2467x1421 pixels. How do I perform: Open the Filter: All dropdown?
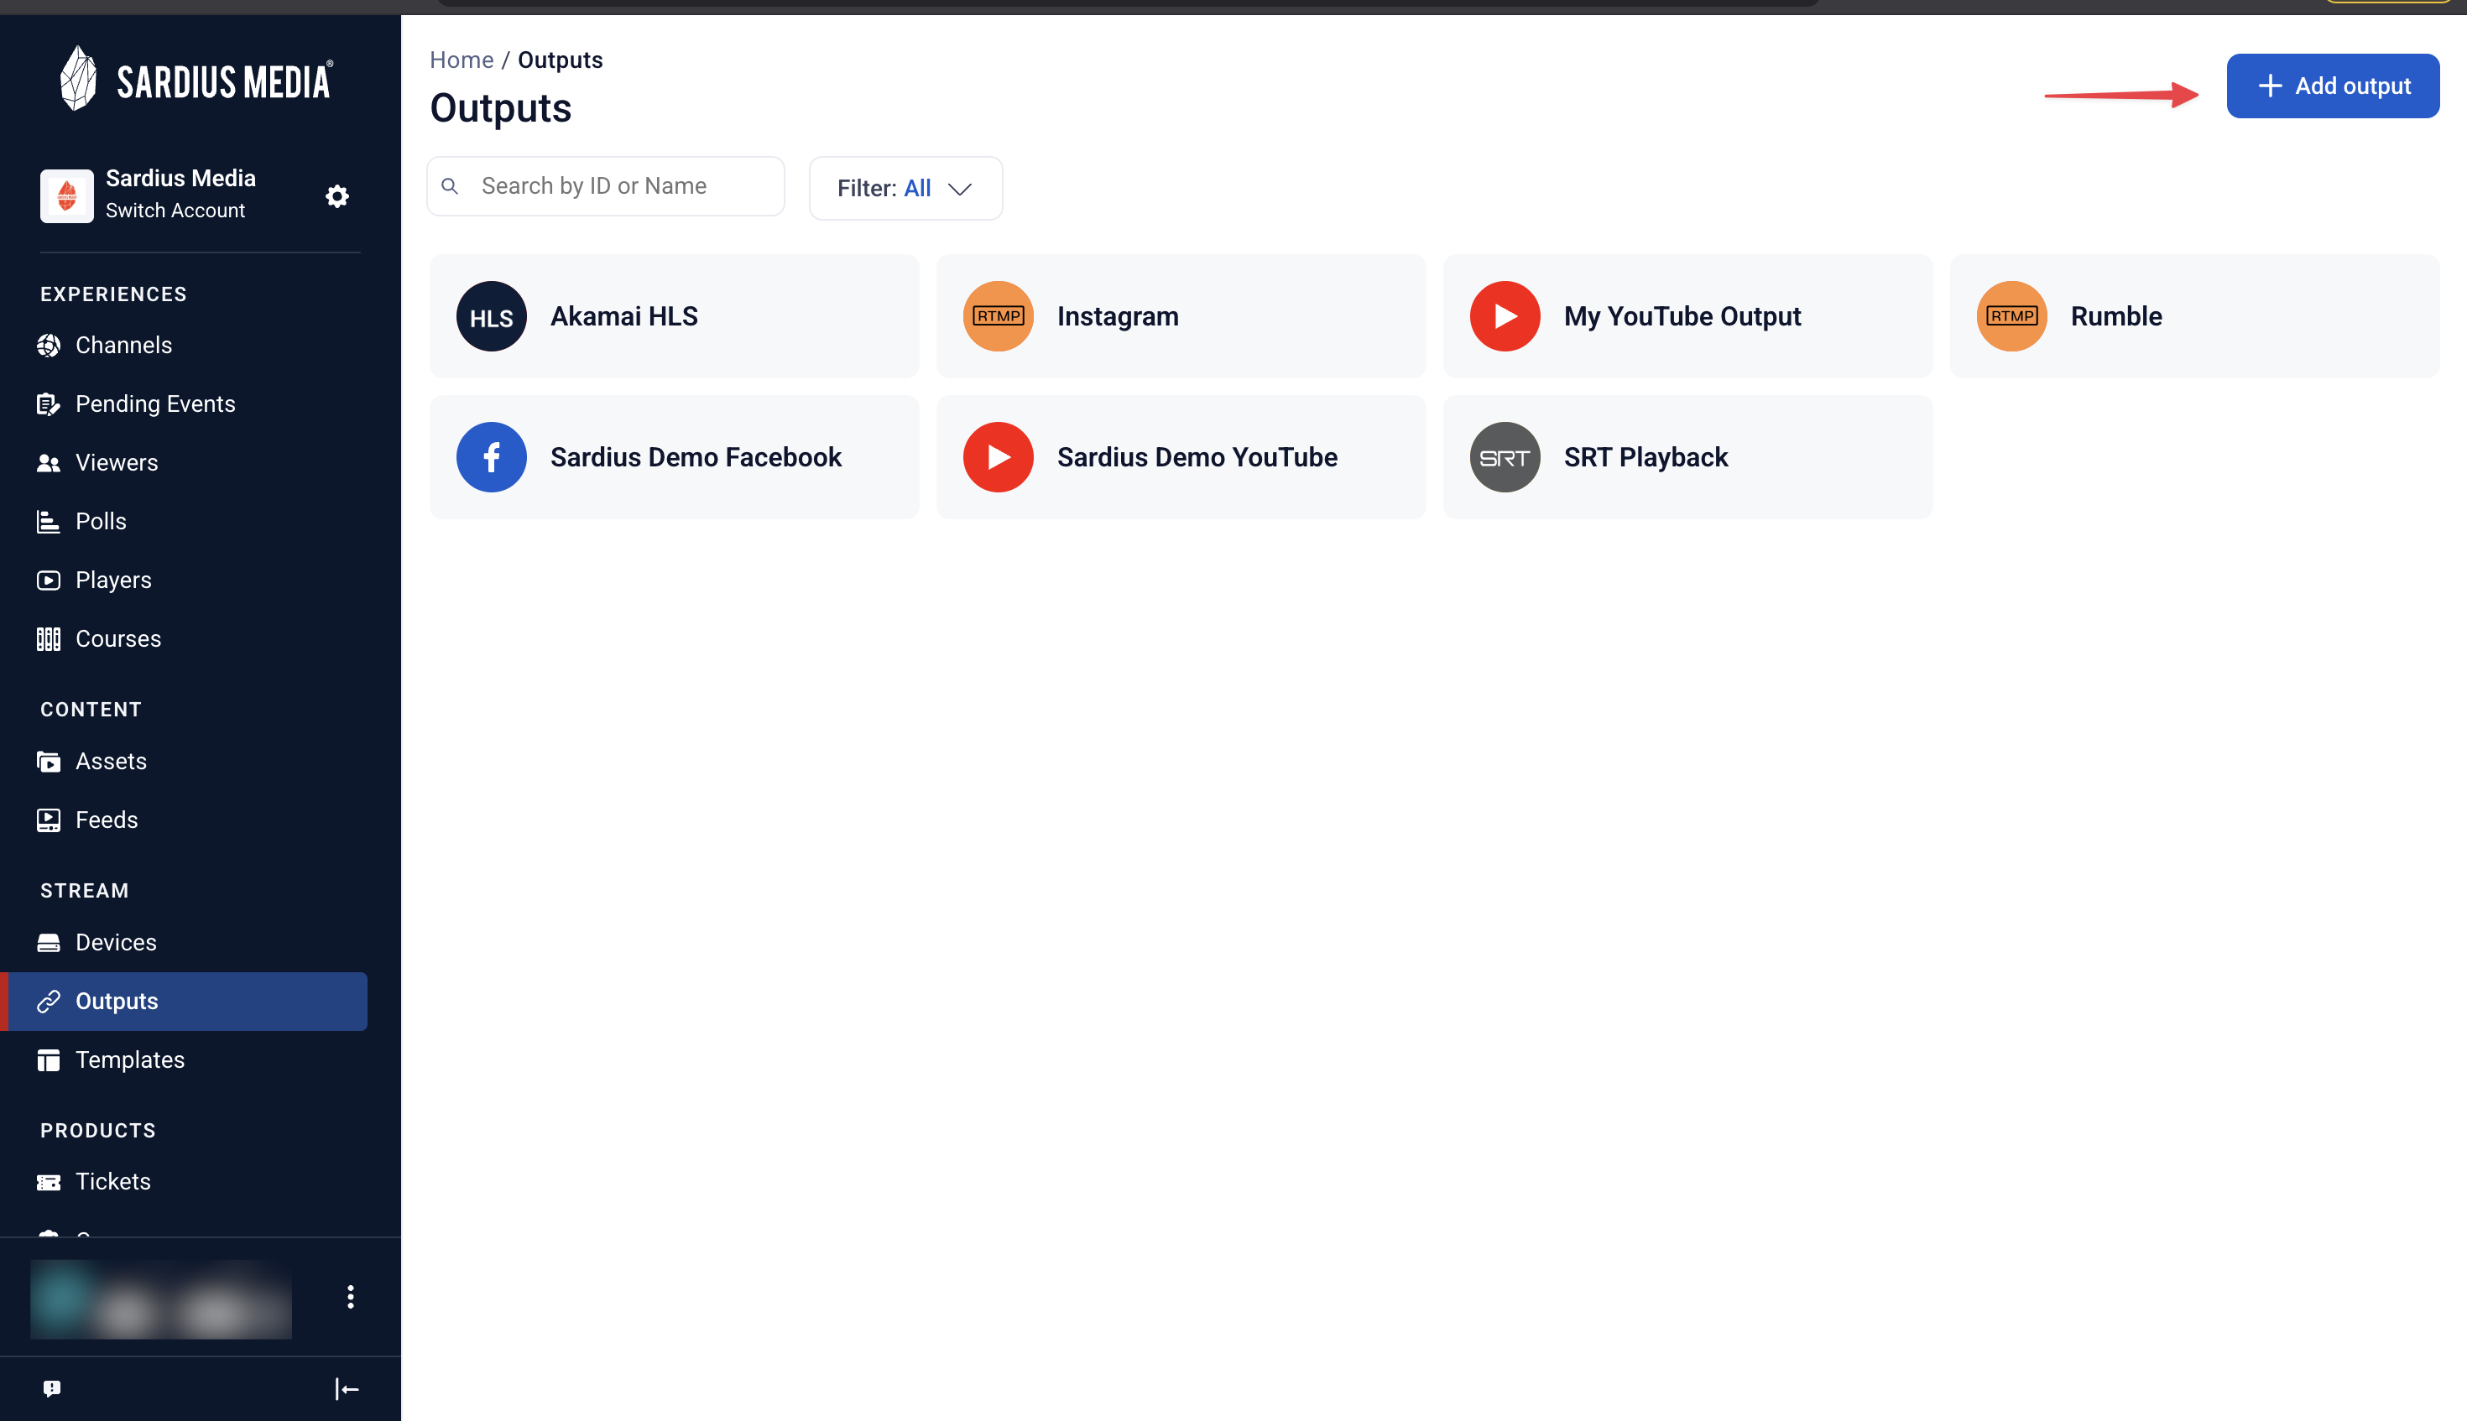[905, 189]
